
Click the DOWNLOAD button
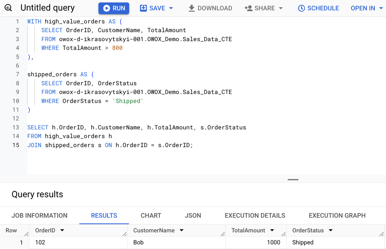(210, 8)
